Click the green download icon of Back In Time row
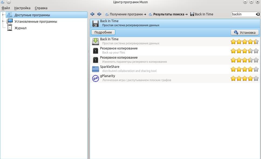The height and width of the screenshot is (159, 261). 96,42
